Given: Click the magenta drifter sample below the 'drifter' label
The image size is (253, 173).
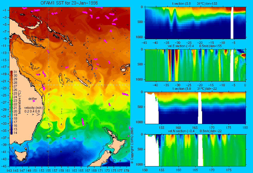Looking at the screenshot, I should pyautogui.click(x=34, y=101).
